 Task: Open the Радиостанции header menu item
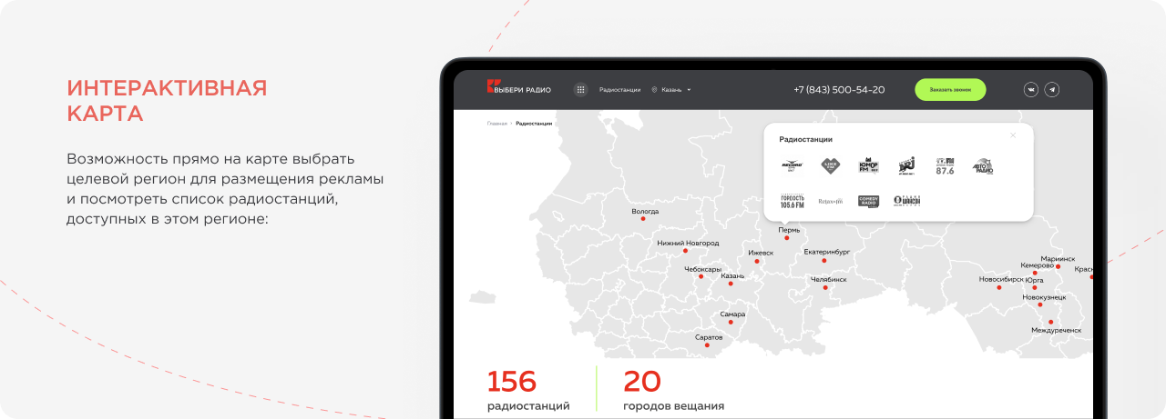[619, 90]
